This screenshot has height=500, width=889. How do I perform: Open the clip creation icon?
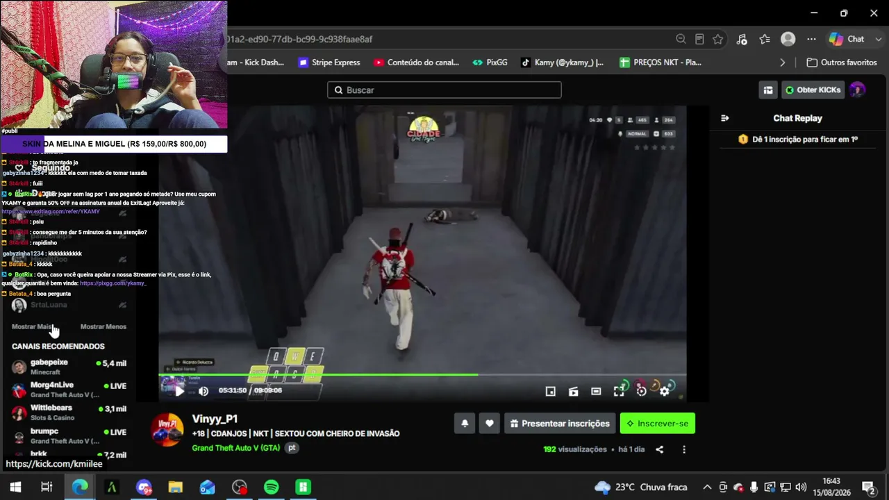[x=573, y=392]
